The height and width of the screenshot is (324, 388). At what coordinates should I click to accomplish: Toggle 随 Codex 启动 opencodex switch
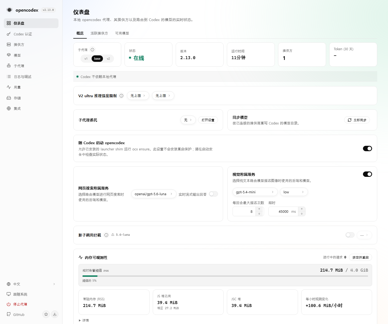(x=368, y=148)
